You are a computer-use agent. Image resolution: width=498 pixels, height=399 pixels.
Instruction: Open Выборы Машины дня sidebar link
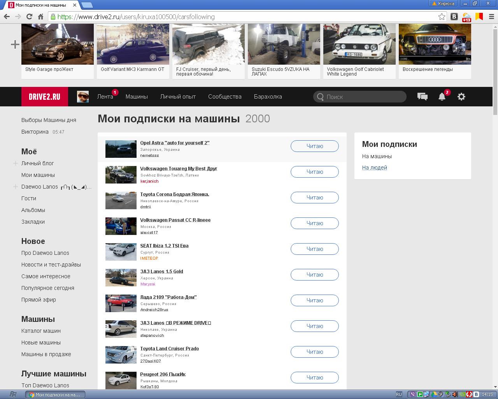[x=49, y=120]
